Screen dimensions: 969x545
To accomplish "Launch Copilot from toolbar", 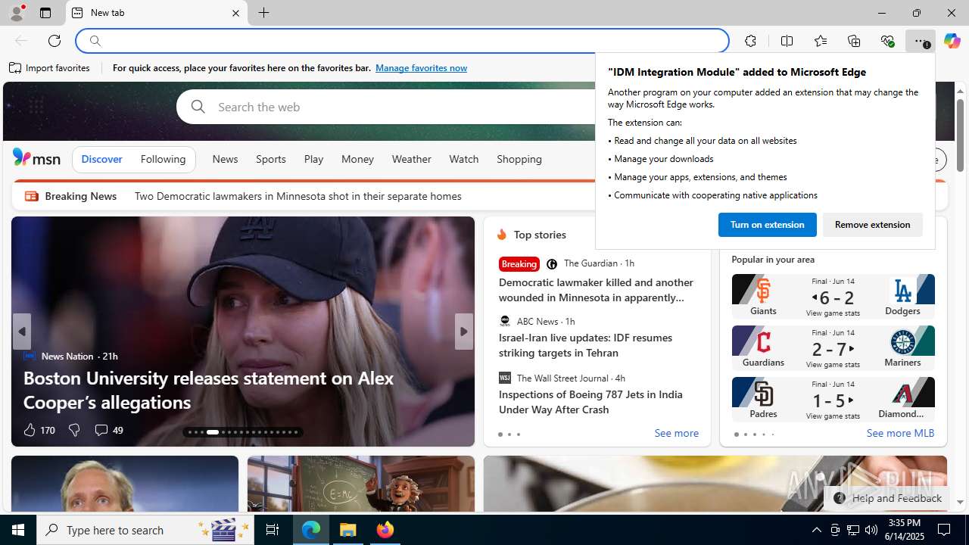I will 952,41.
